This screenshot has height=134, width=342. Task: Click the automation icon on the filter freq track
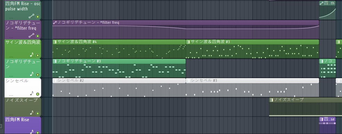pyautogui.click(x=32, y=36)
